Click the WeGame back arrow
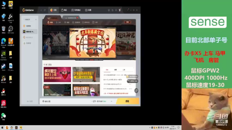 point(41,10)
